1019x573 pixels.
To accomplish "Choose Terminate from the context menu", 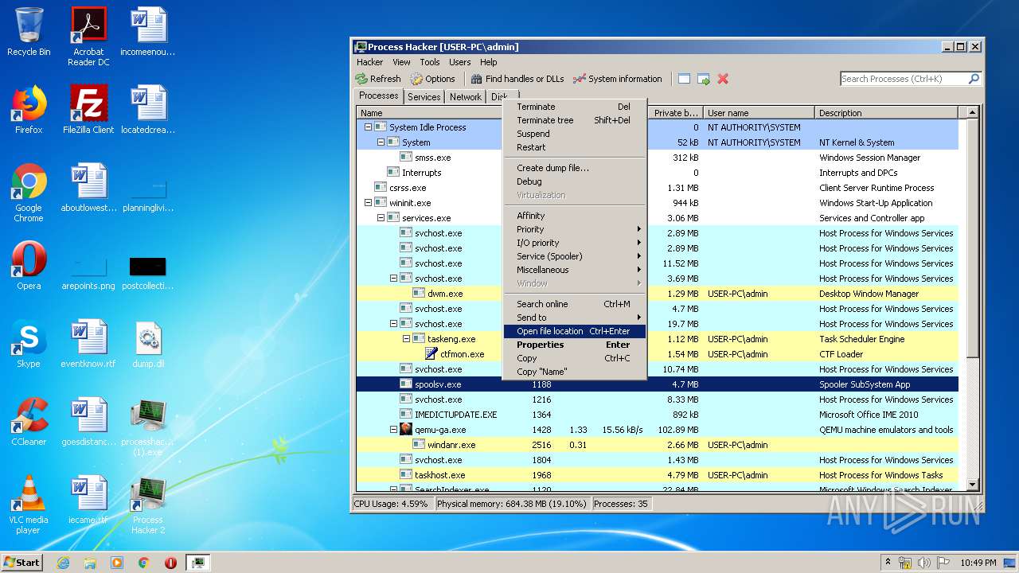I will [x=574, y=107].
